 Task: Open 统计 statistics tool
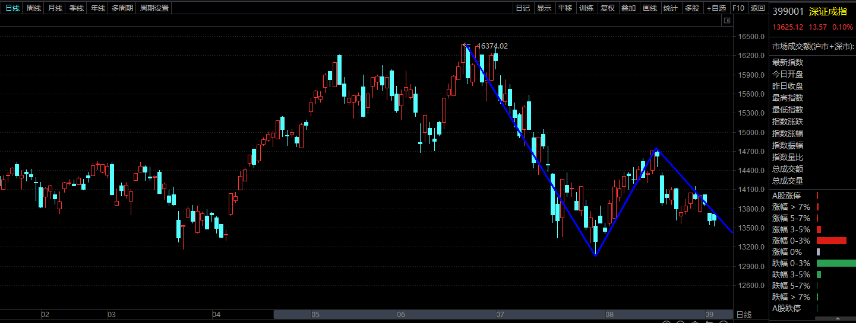pos(671,8)
